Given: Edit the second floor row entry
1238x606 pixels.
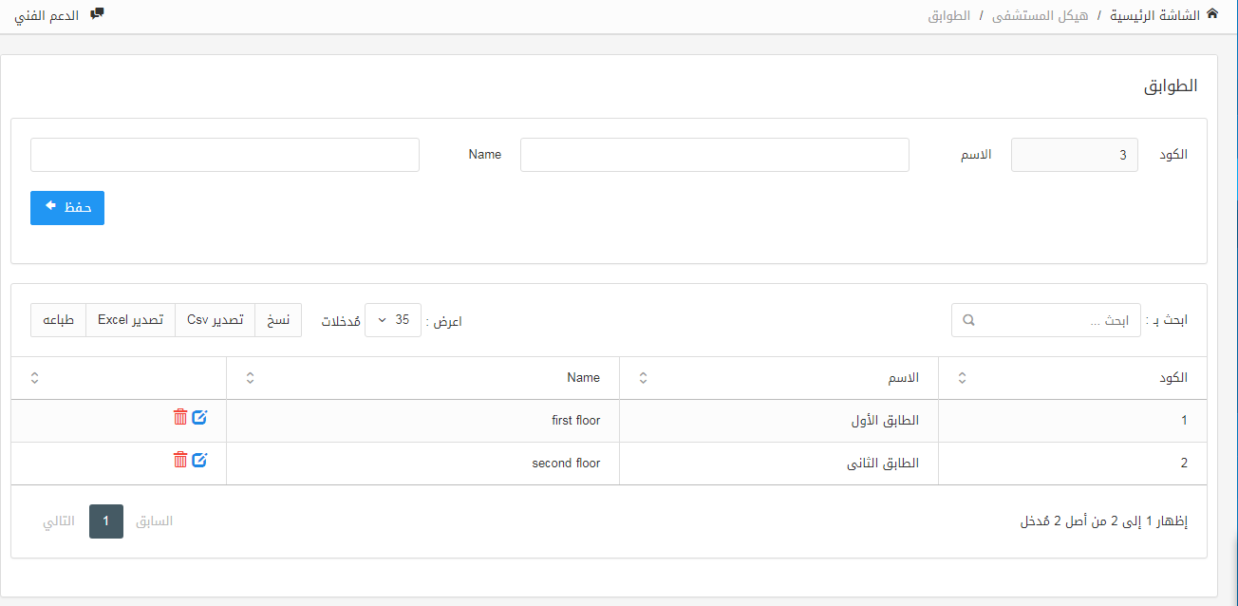Looking at the screenshot, I should coord(199,460).
